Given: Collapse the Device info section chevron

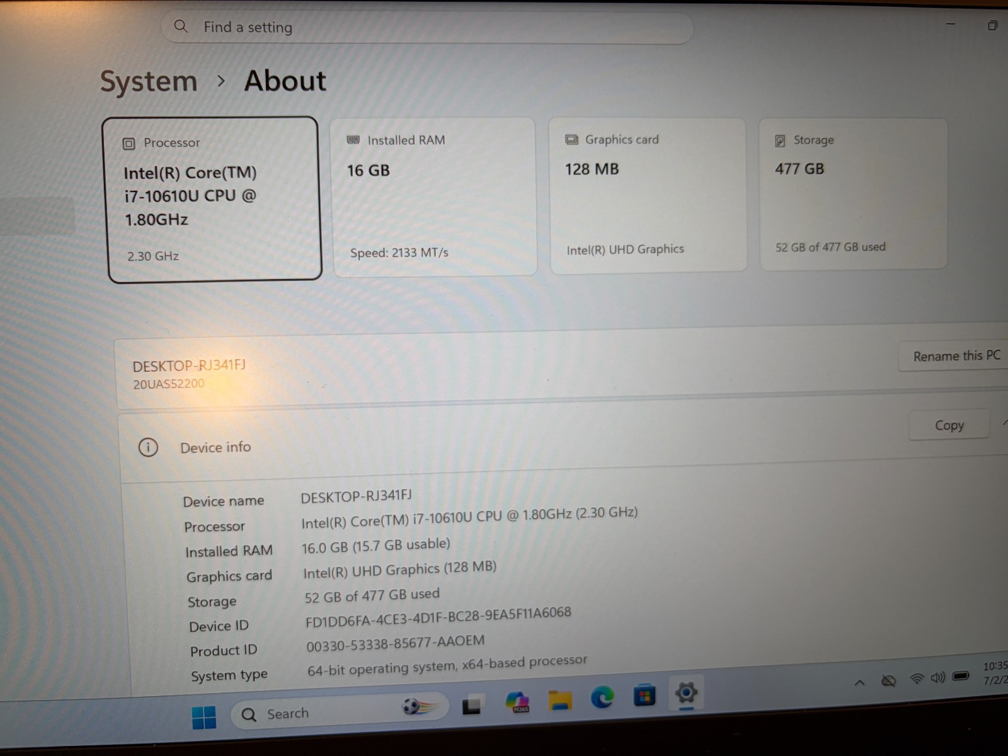Looking at the screenshot, I should 1005,424.
